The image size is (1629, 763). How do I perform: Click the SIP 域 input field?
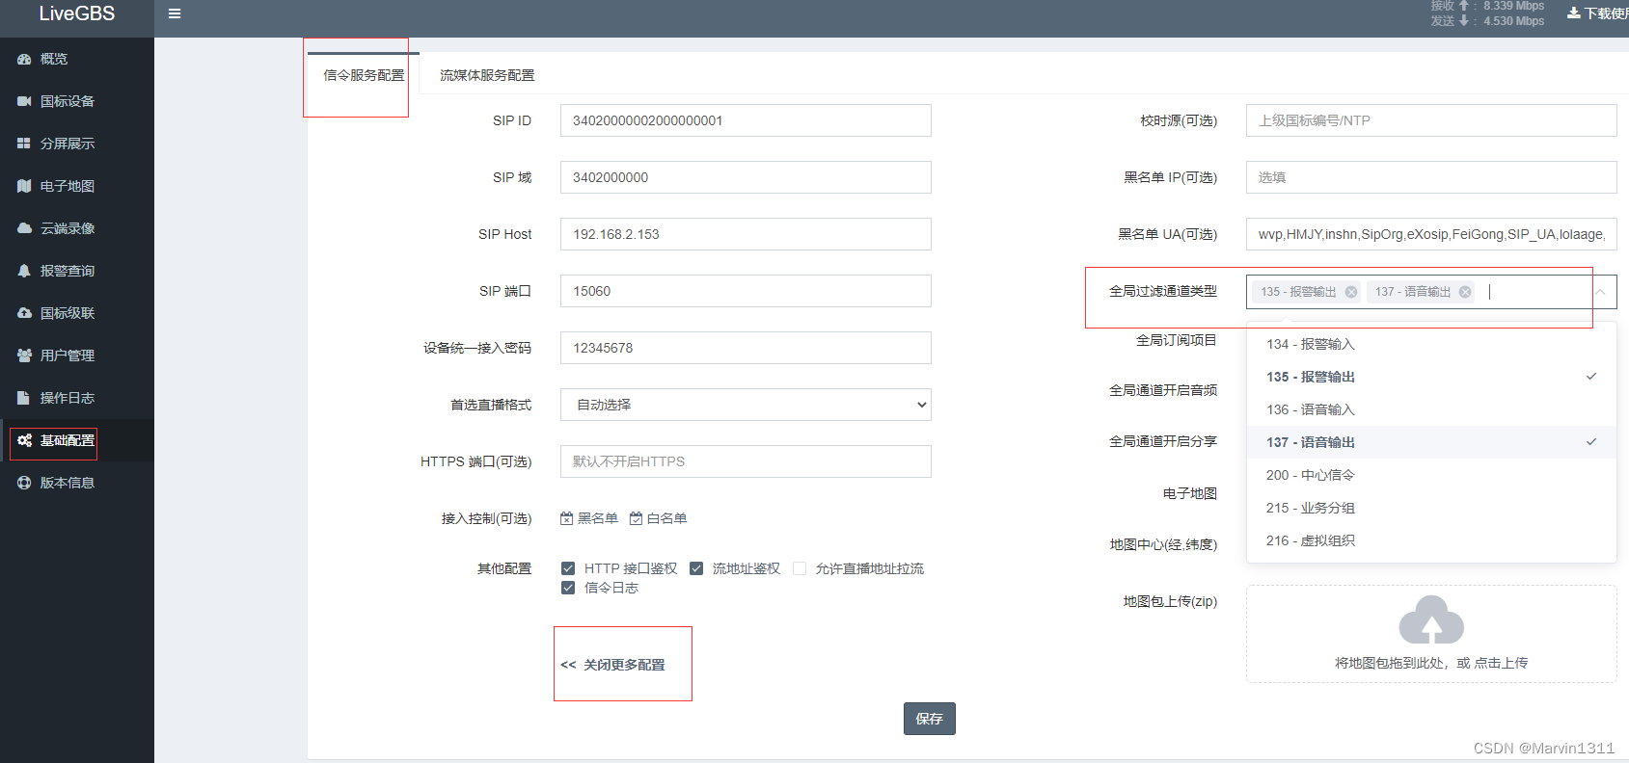(746, 177)
